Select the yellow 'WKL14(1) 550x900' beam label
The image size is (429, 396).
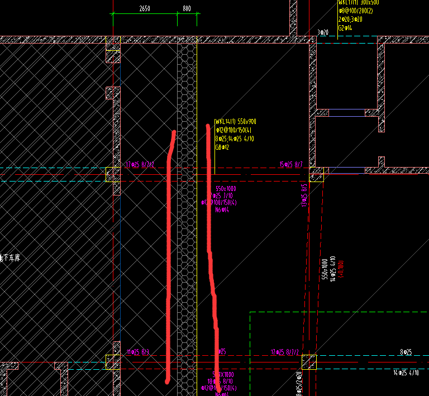(x=235, y=121)
